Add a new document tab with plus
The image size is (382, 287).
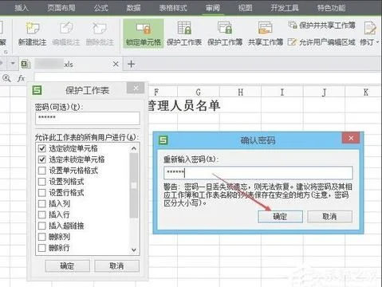click(x=131, y=64)
